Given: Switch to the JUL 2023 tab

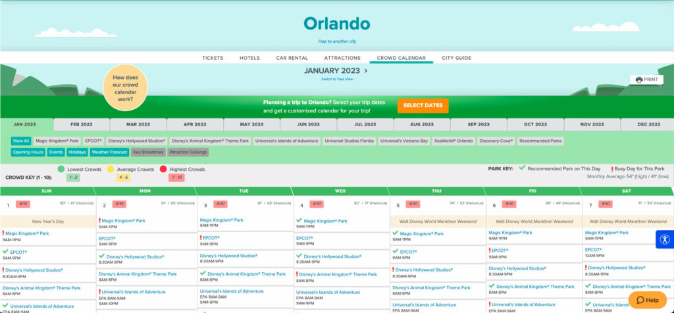Looking at the screenshot, I should click(365, 124).
